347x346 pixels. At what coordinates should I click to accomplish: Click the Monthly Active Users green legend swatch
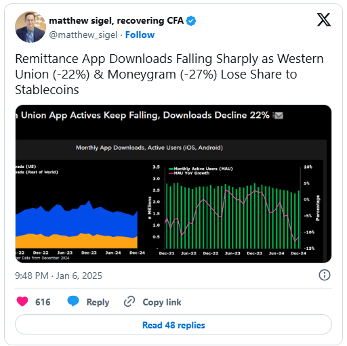[171, 169]
